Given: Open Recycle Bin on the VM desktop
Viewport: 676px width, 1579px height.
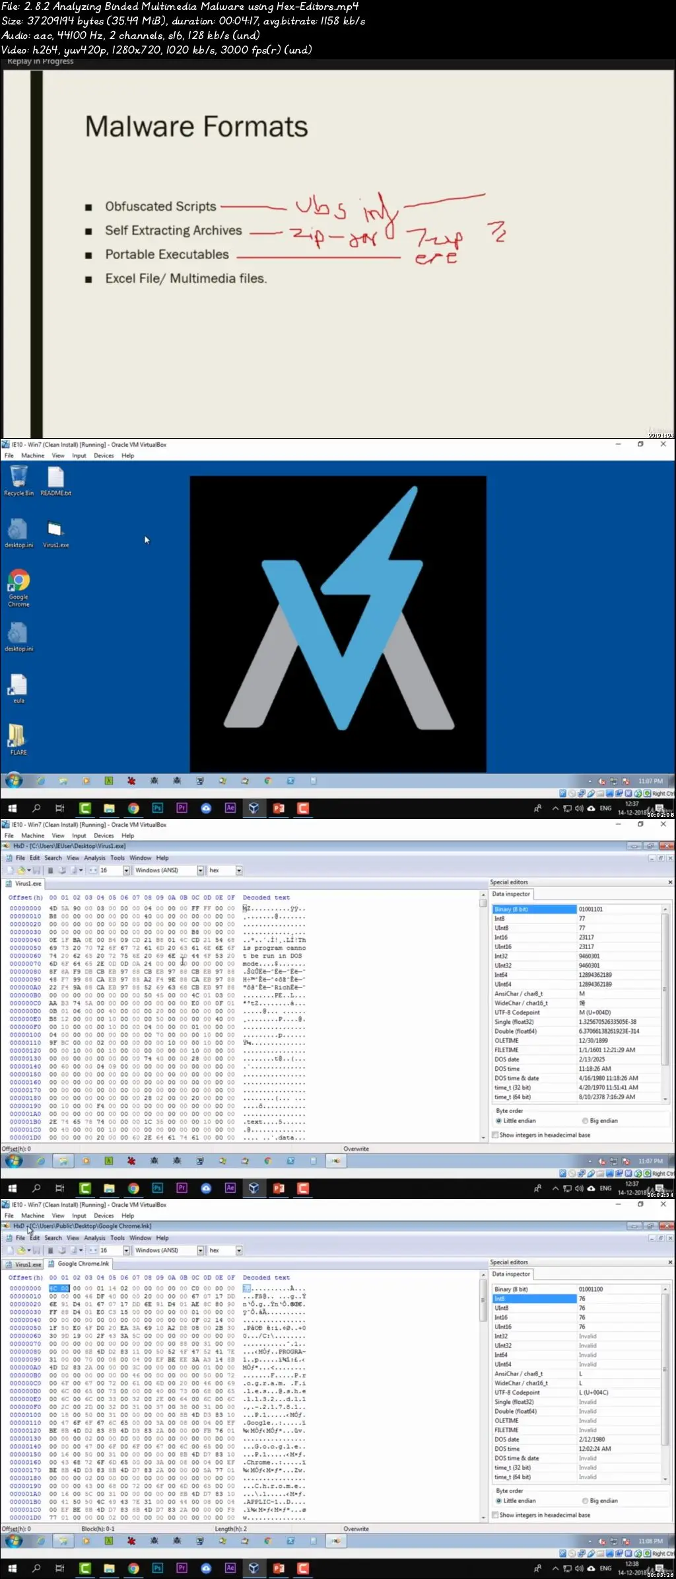Looking at the screenshot, I should click(x=18, y=480).
